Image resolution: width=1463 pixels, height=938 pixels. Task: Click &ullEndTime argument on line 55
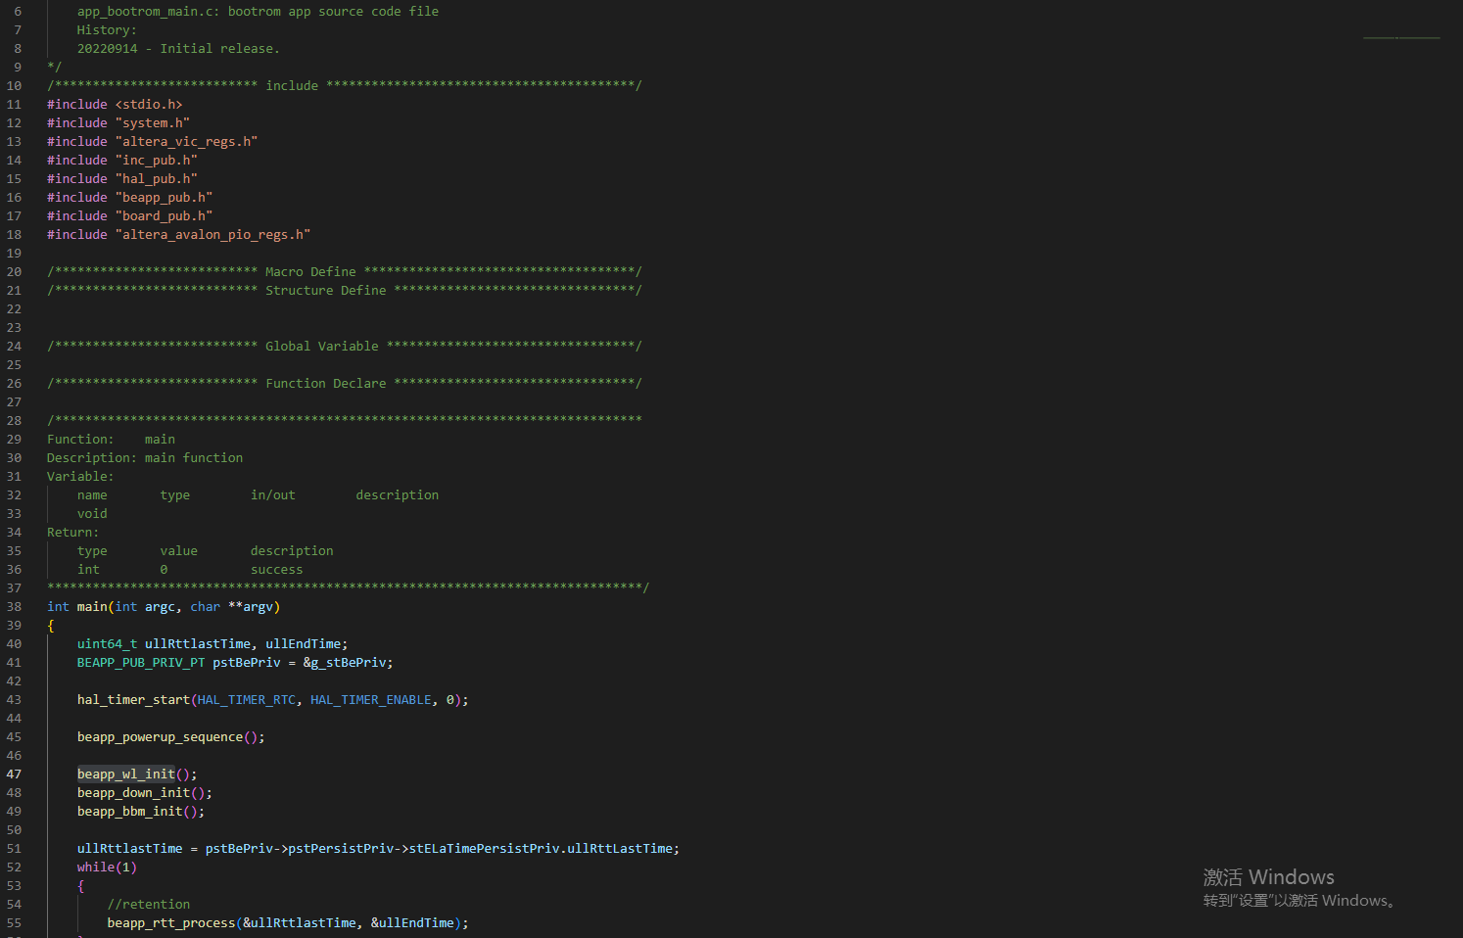tap(412, 923)
